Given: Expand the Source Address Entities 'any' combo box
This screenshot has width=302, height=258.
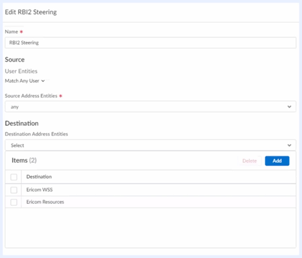Looking at the screenshot, I should 150,107.
